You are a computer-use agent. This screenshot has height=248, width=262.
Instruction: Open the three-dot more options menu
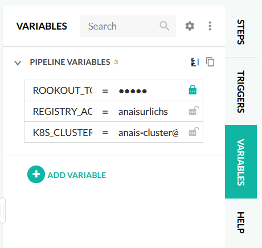(210, 26)
